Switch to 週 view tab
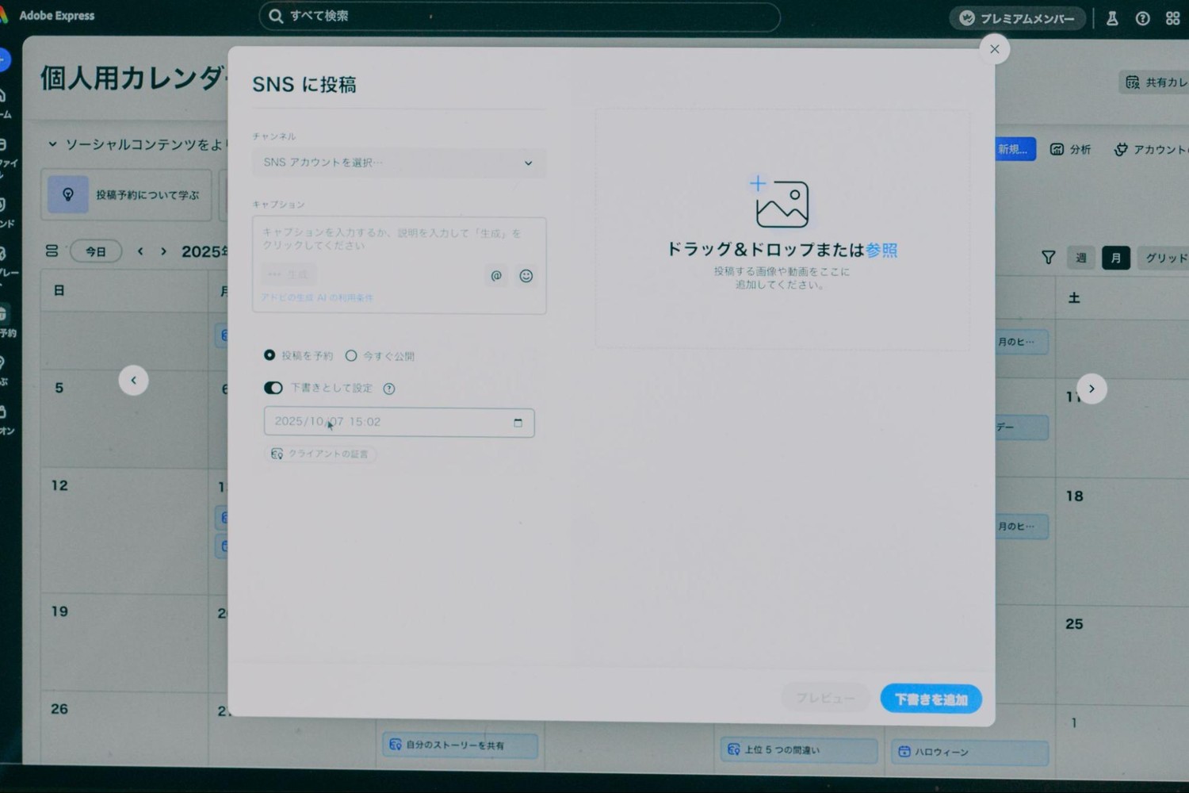Viewport: 1189px width, 793px height. (x=1080, y=258)
